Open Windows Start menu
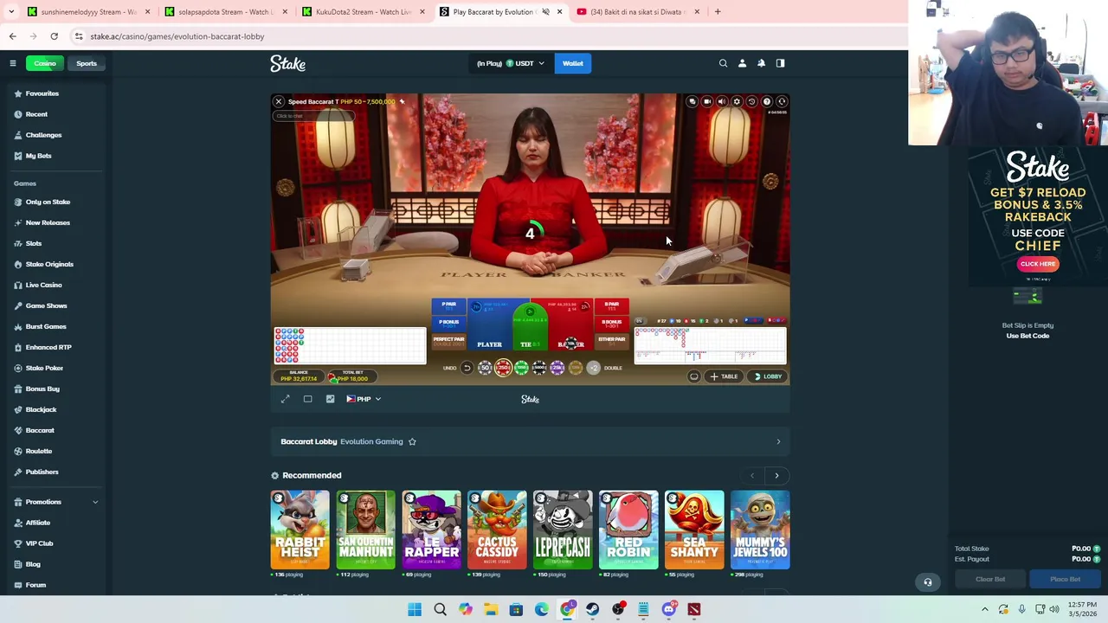Image resolution: width=1108 pixels, height=623 pixels. click(415, 609)
